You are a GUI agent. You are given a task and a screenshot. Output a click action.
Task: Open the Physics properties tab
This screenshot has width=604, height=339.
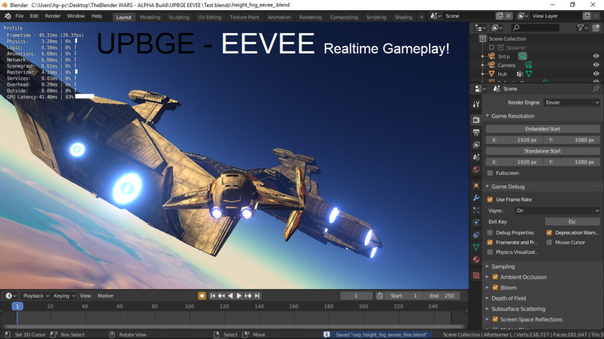(476, 222)
